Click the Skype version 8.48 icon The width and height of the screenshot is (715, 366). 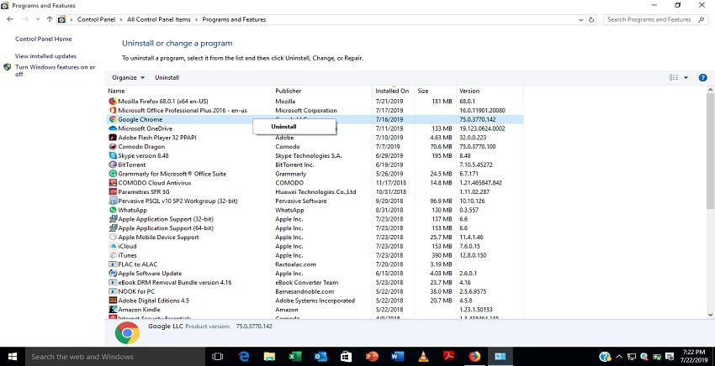113,155
